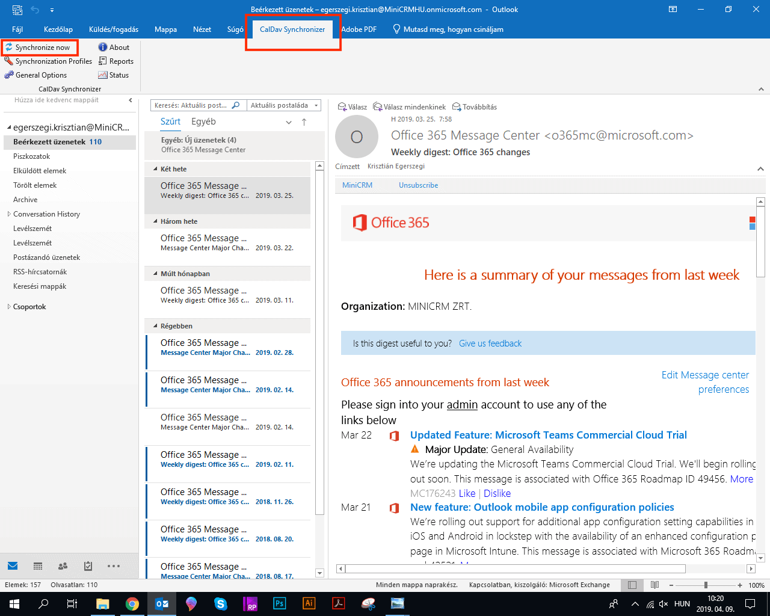Viewport: 770px width, 616px height.
Task: Open the Send/Receive all folders quick icon
Action: click(17, 10)
